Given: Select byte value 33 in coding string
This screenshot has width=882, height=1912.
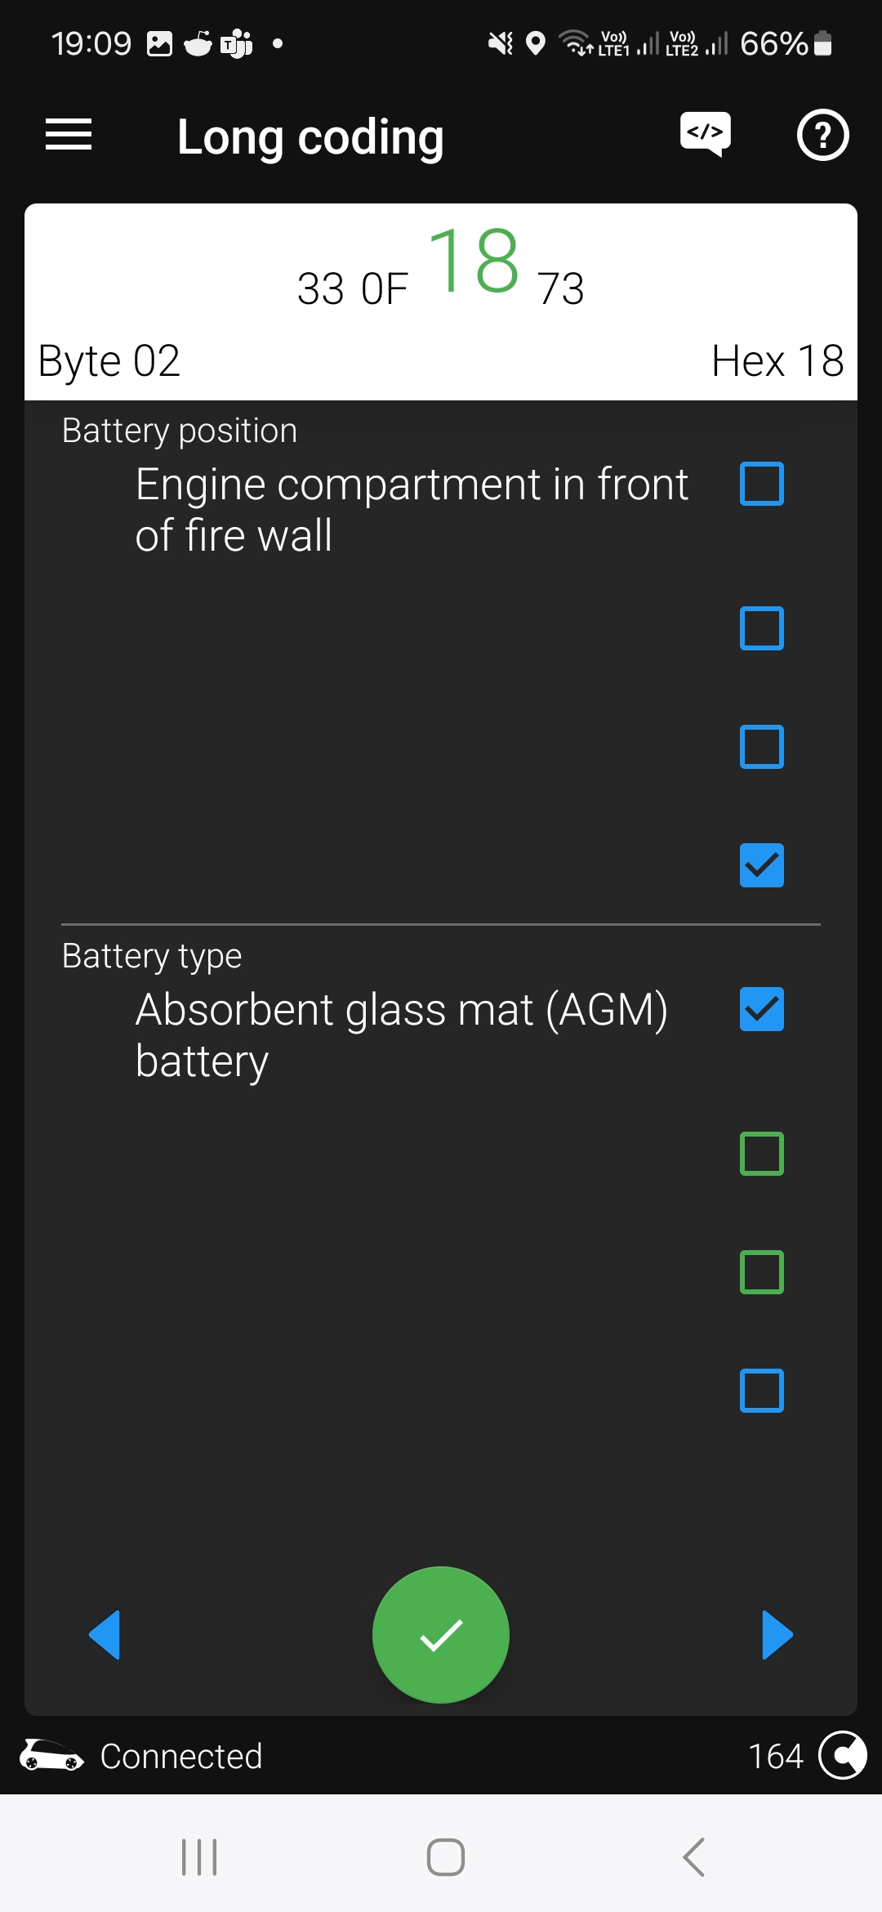Looking at the screenshot, I should [320, 288].
